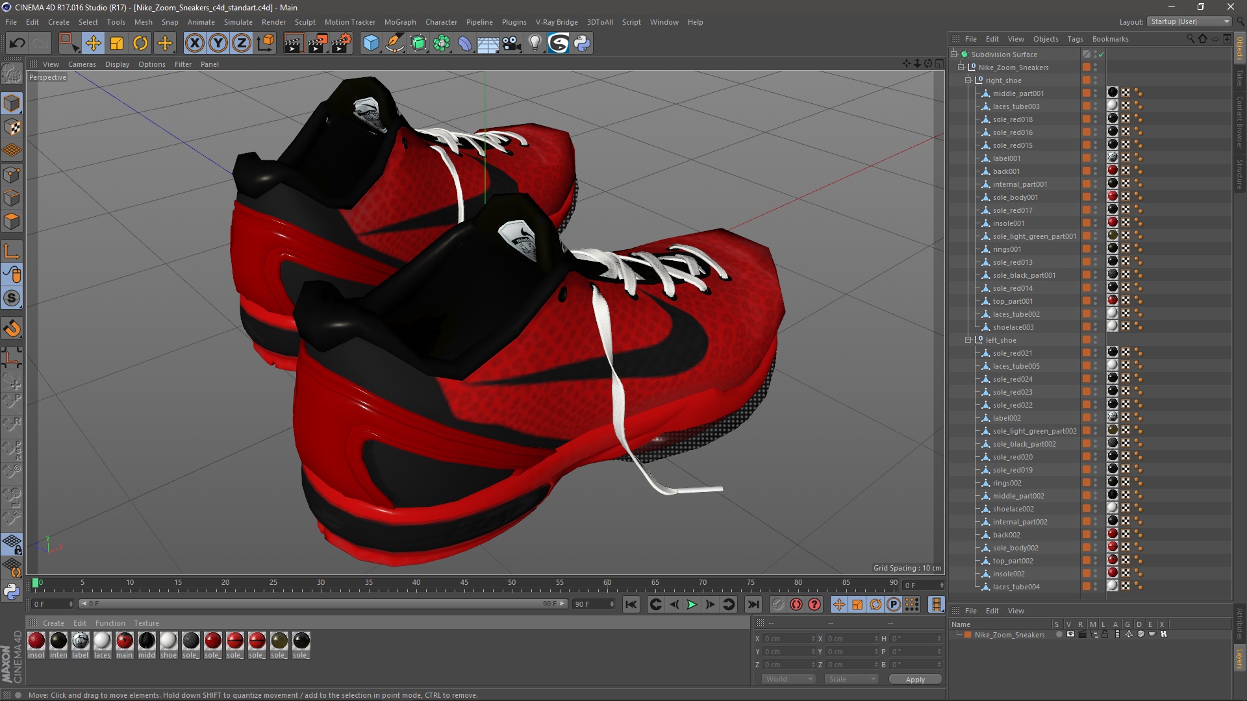Image resolution: width=1247 pixels, height=701 pixels.
Task: Click the Bend deformer icon
Action: (465, 43)
